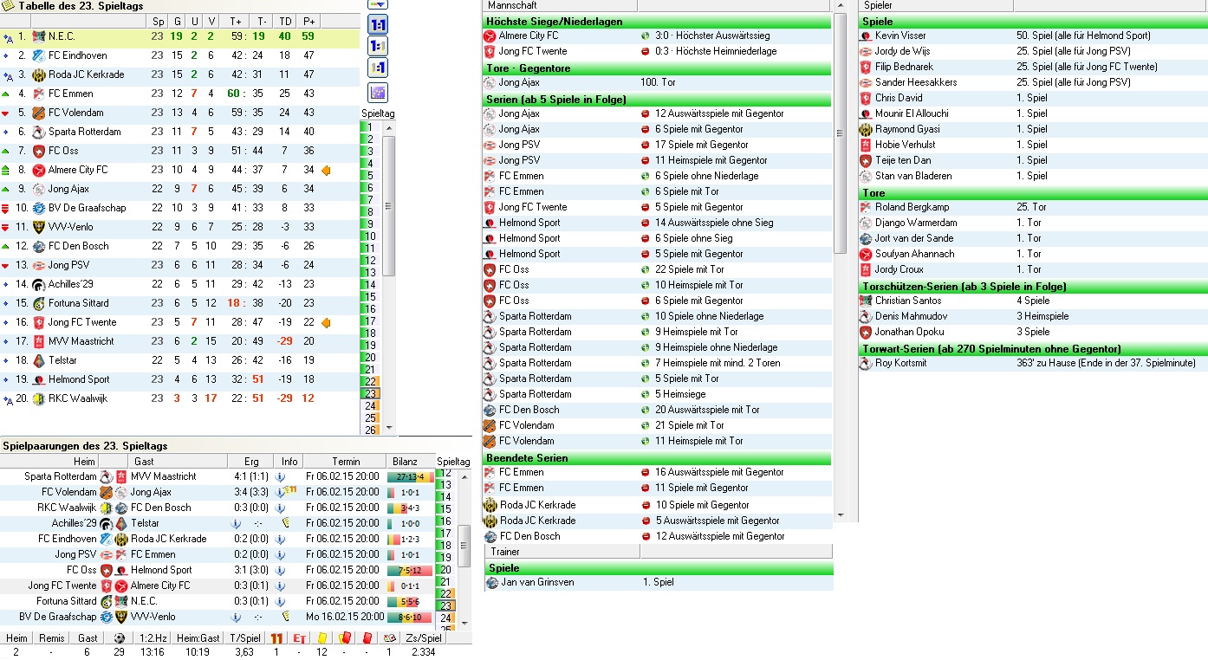The height and width of the screenshot is (660, 1208).
Task: Click the FC Emmen crest in the league table's fourth-place row
Action: 38,94
